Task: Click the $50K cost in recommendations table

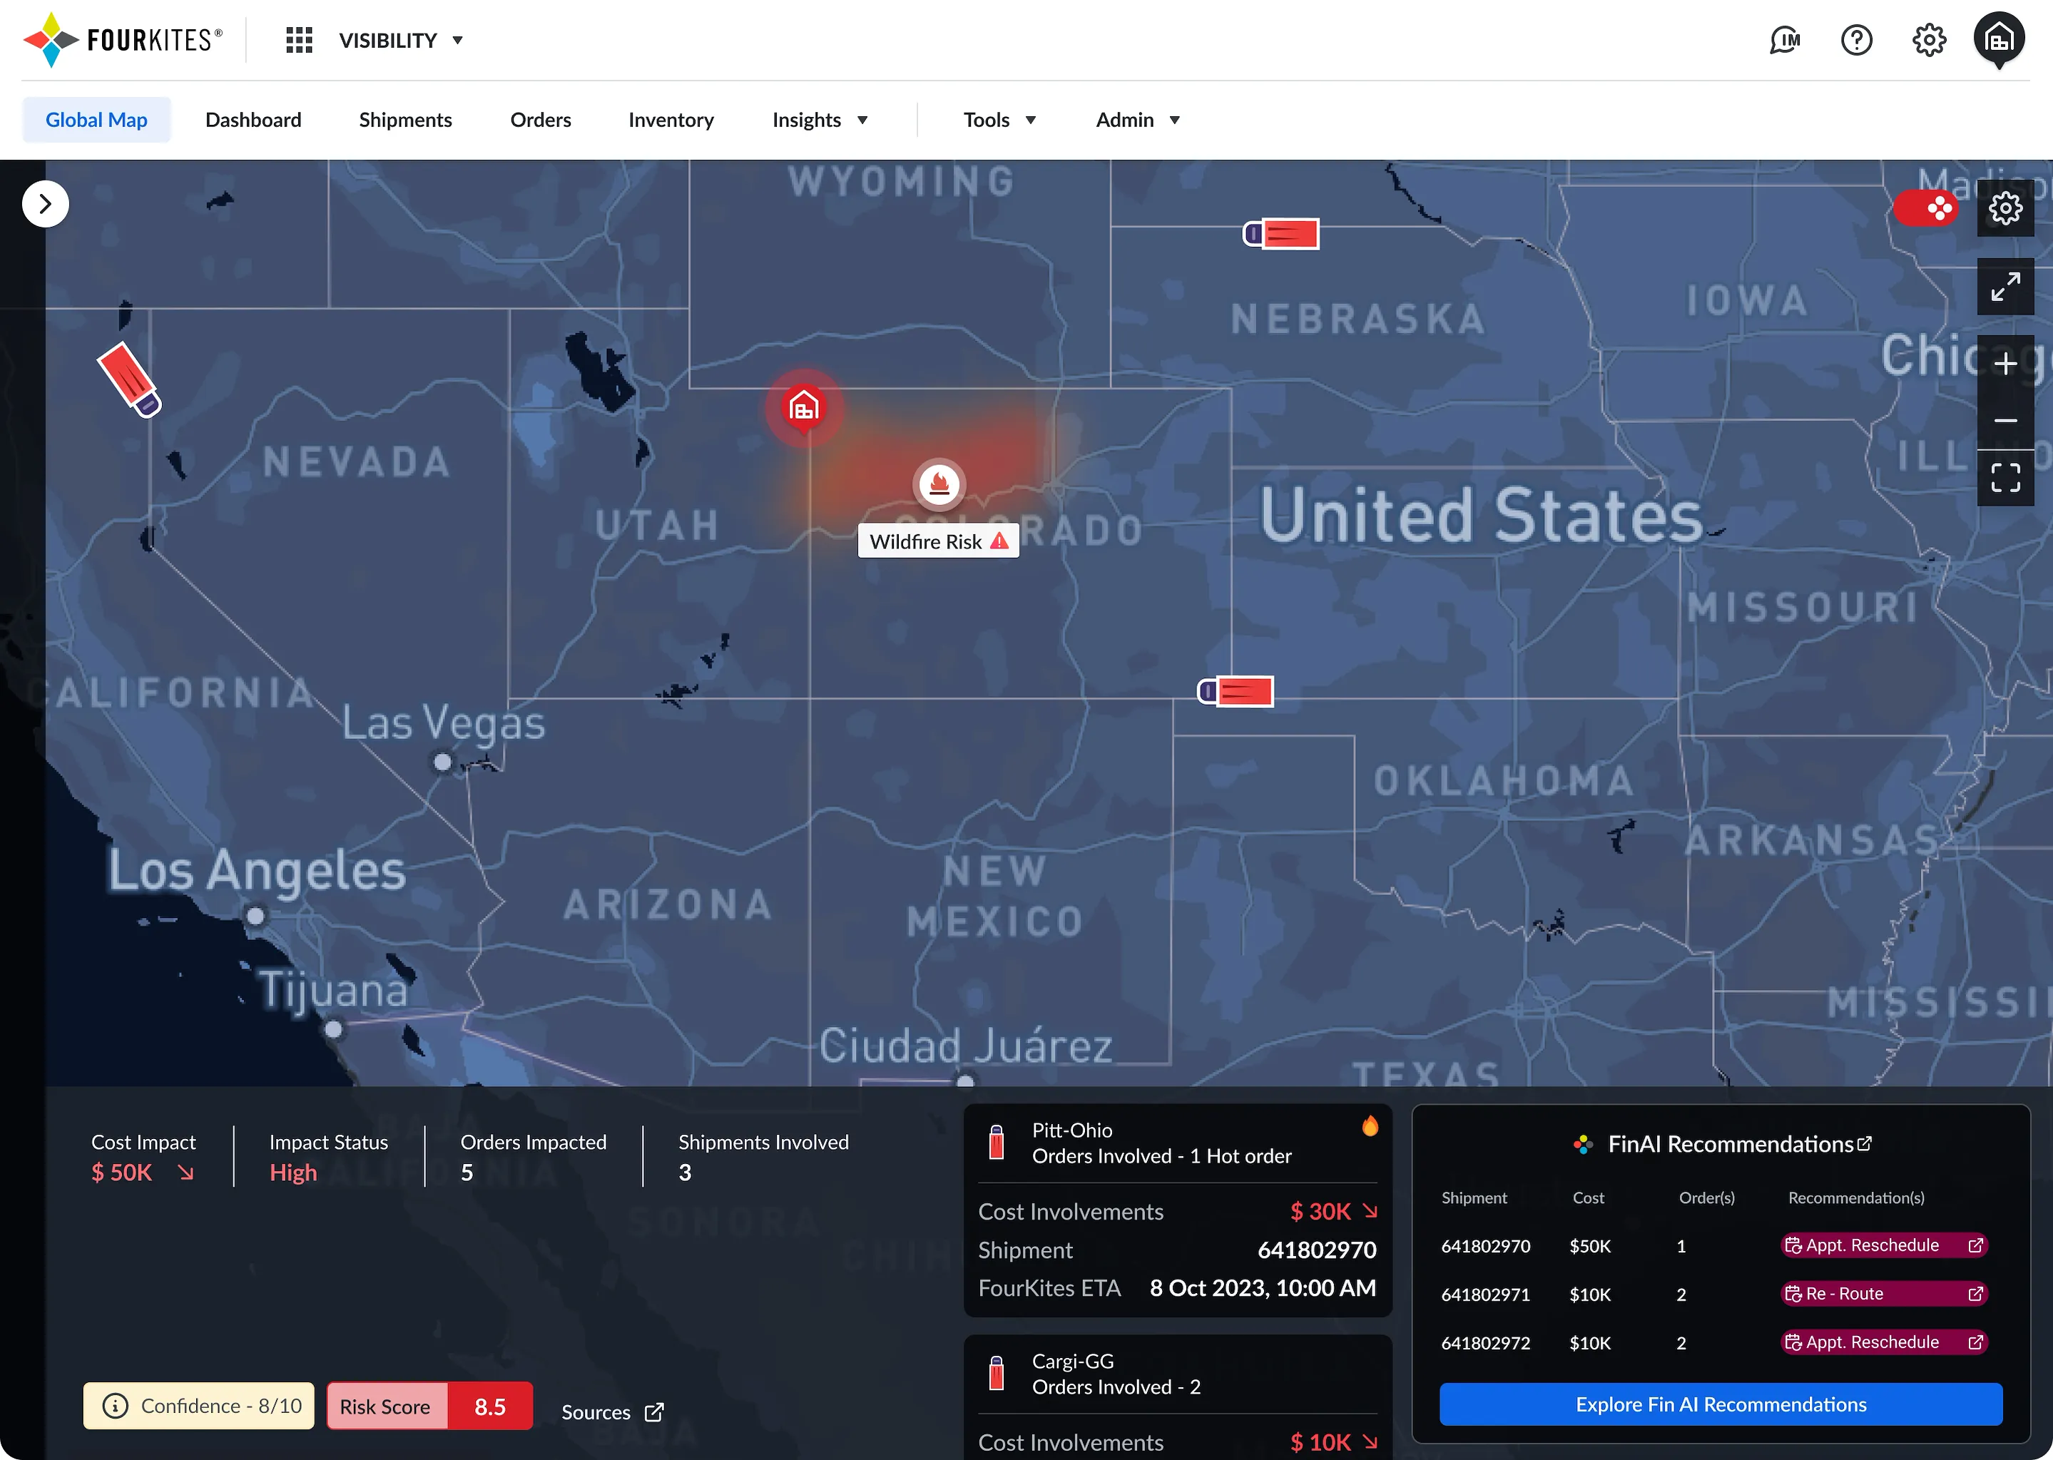Action: [1590, 1246]
